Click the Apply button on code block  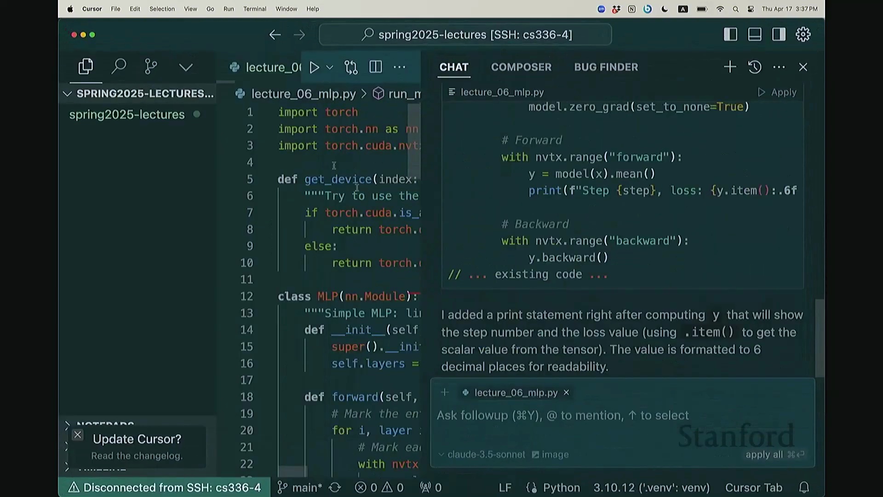point(777,92)
